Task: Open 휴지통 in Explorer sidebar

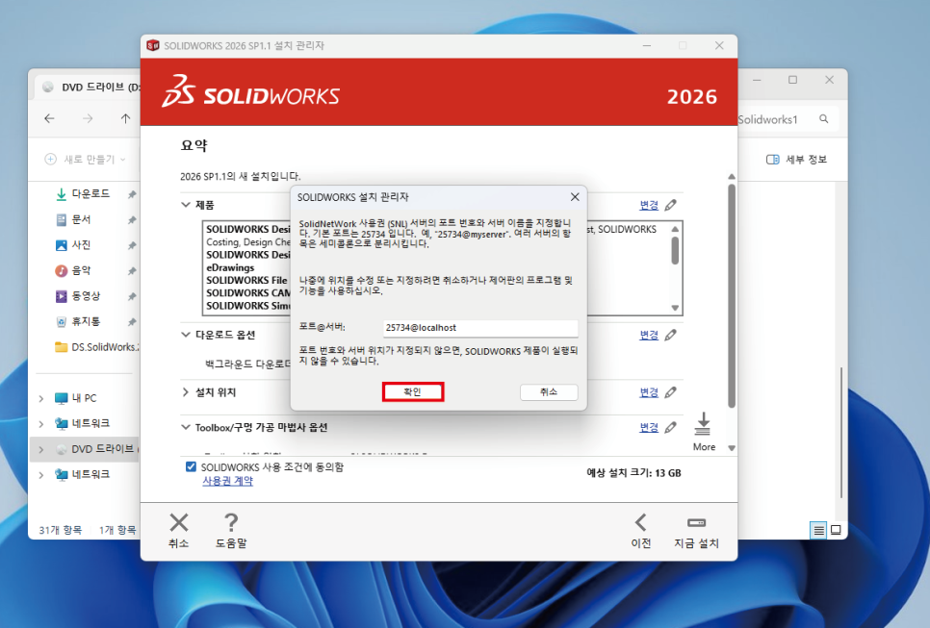Action: tap(86, 321)
